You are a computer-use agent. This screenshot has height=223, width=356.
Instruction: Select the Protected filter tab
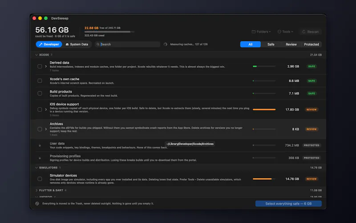click(x=311, y=44)
